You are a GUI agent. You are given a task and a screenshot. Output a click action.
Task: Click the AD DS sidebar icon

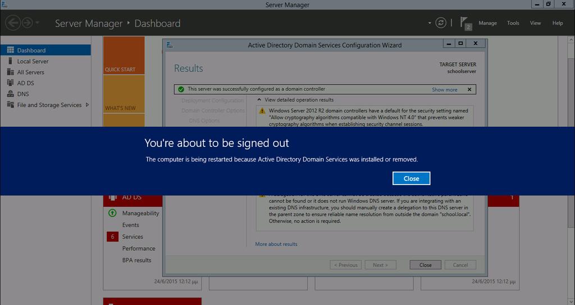(10, 83)
